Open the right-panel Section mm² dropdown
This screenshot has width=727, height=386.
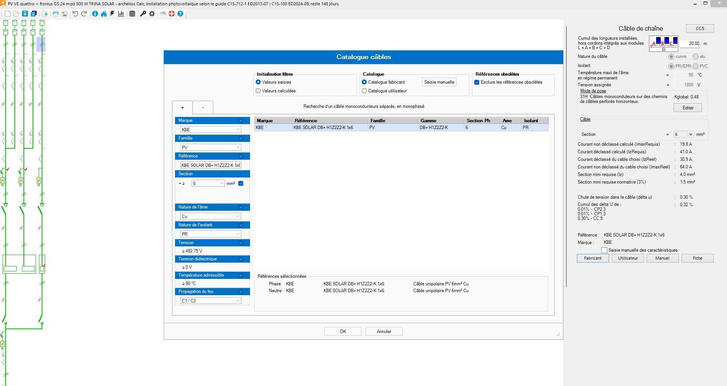tap(684, 134)
